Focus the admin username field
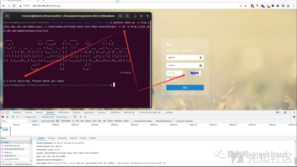The width and height of the screenshot is (297, 167). pyautogui.click(x=185, y=57)
